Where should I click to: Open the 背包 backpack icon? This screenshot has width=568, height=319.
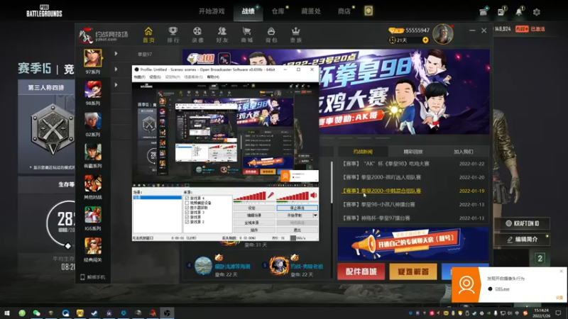pos(271,35)
